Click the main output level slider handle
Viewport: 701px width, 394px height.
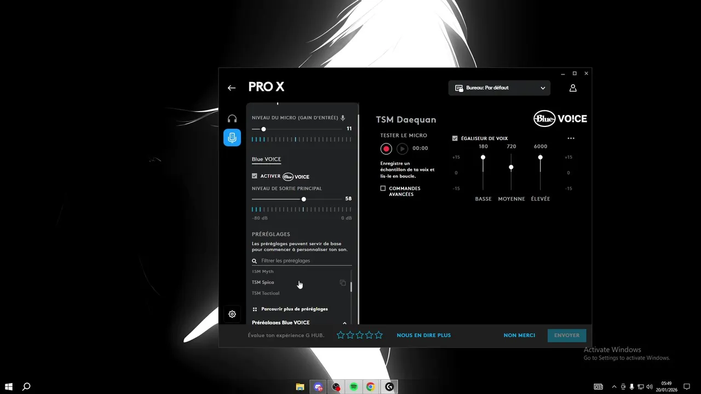pyautogui.click(x=303, y=199)
